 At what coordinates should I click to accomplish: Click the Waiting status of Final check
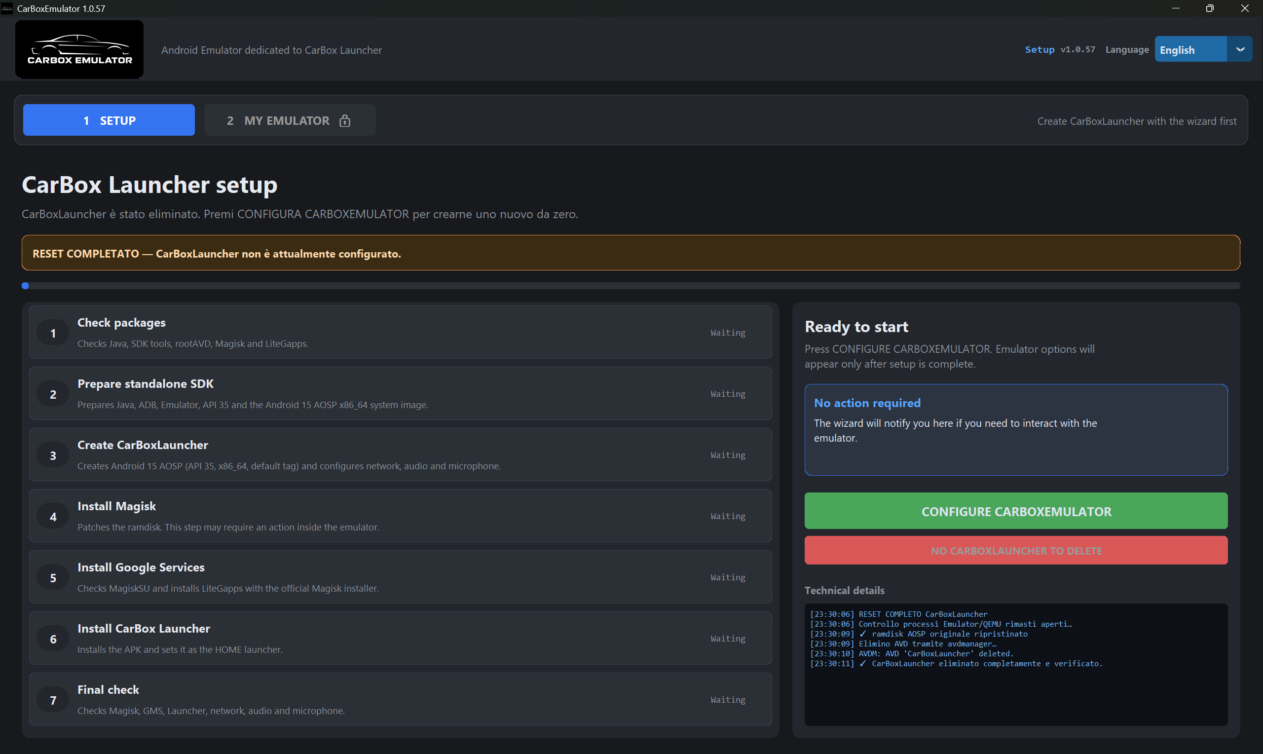(x=728, y=700)
